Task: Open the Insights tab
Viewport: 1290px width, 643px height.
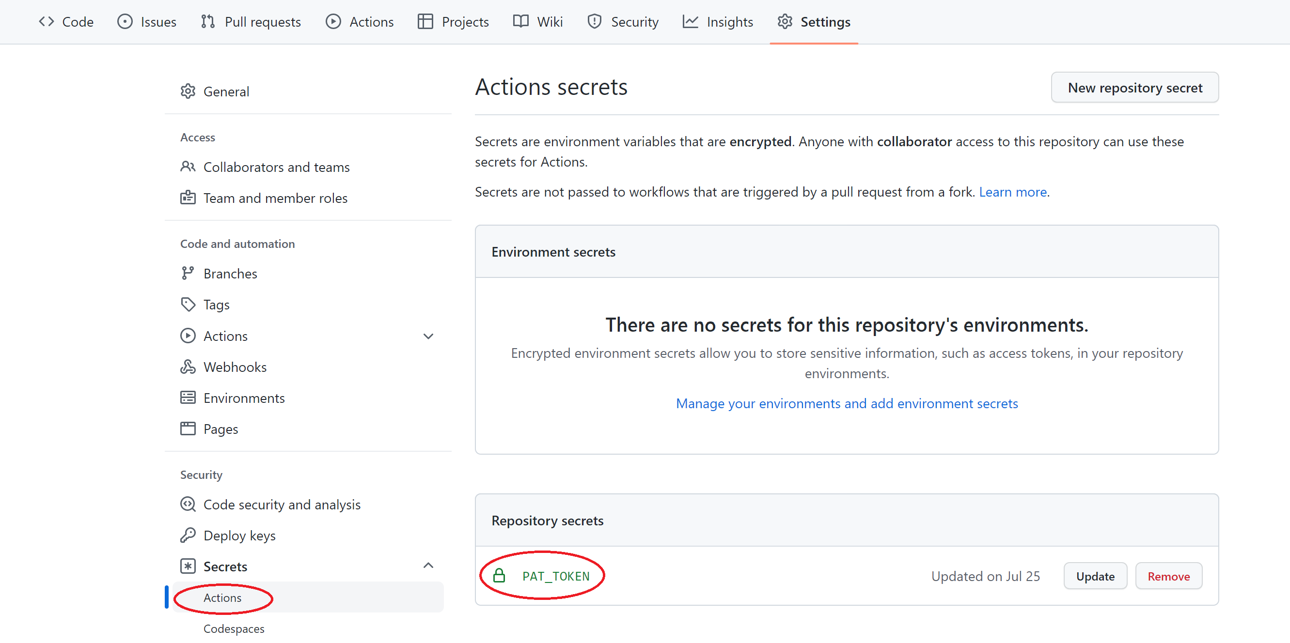Action: point(718,21)
